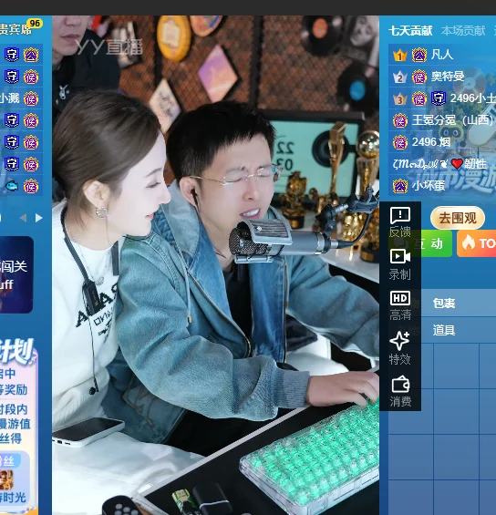Click the live video stream area

pyautogui.click(x=215, y=265)
